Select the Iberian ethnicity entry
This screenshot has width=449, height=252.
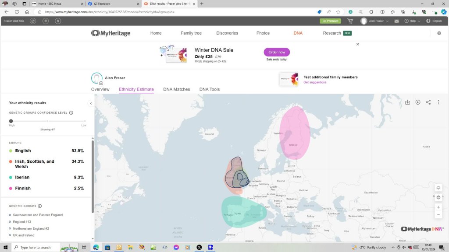pyautogui.click(x=22, y=177)
